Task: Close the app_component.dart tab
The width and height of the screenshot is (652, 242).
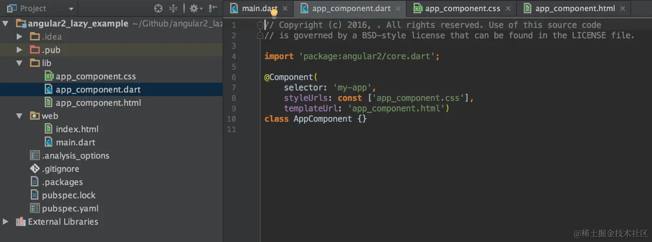Action: [x=398, y=8]
